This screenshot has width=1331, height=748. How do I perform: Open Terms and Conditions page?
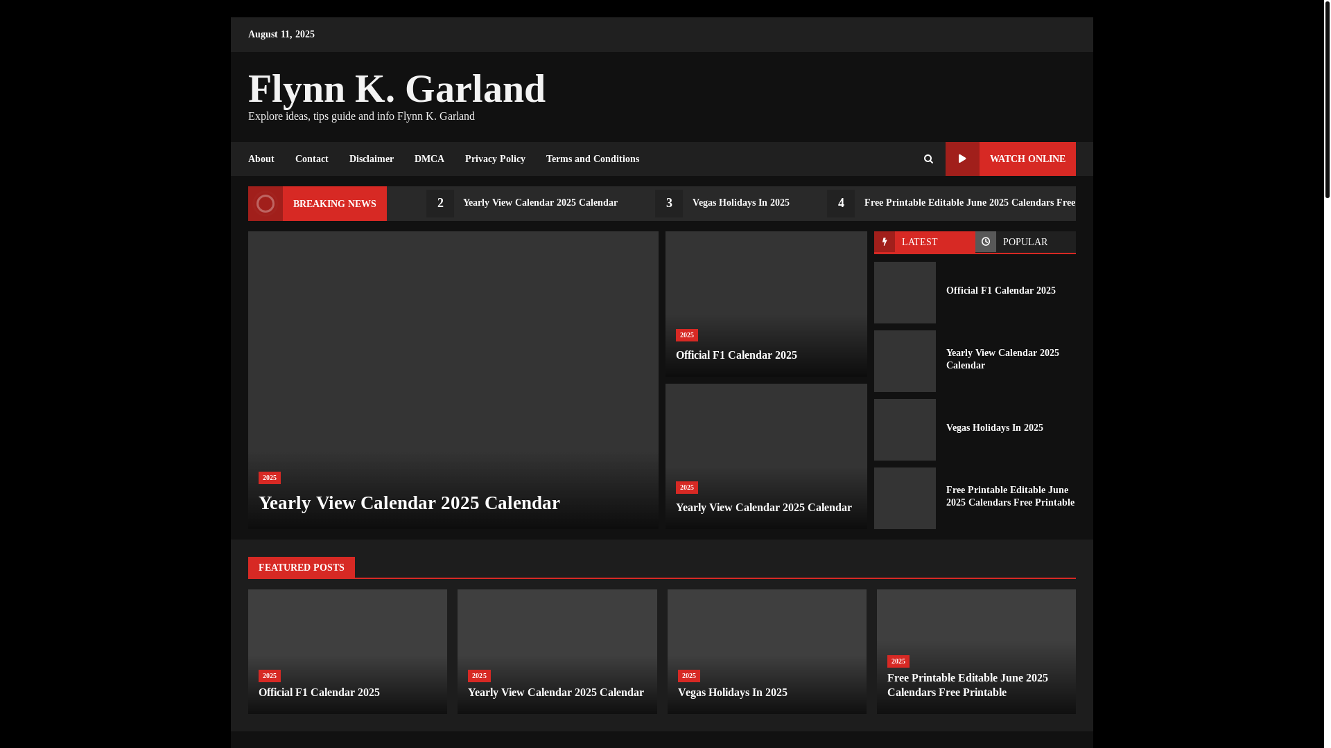(593, 159)
